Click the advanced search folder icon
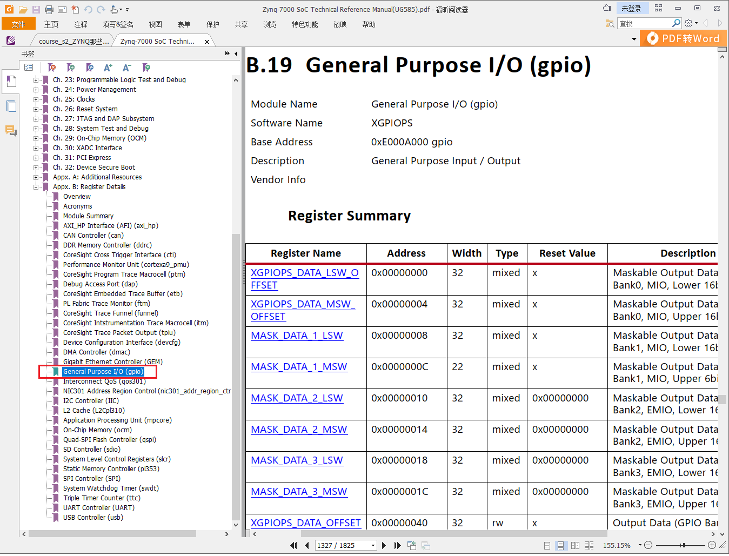 [x=610, y=23]
